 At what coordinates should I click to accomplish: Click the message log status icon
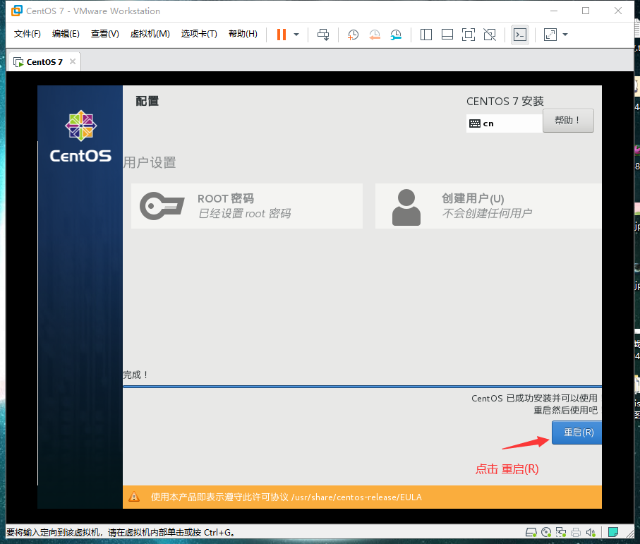pos(612,532)
